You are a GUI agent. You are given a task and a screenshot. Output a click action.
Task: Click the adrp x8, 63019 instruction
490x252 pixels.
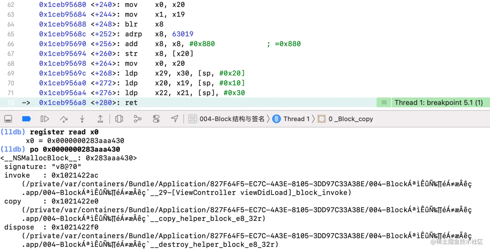[x=159, y=34]
